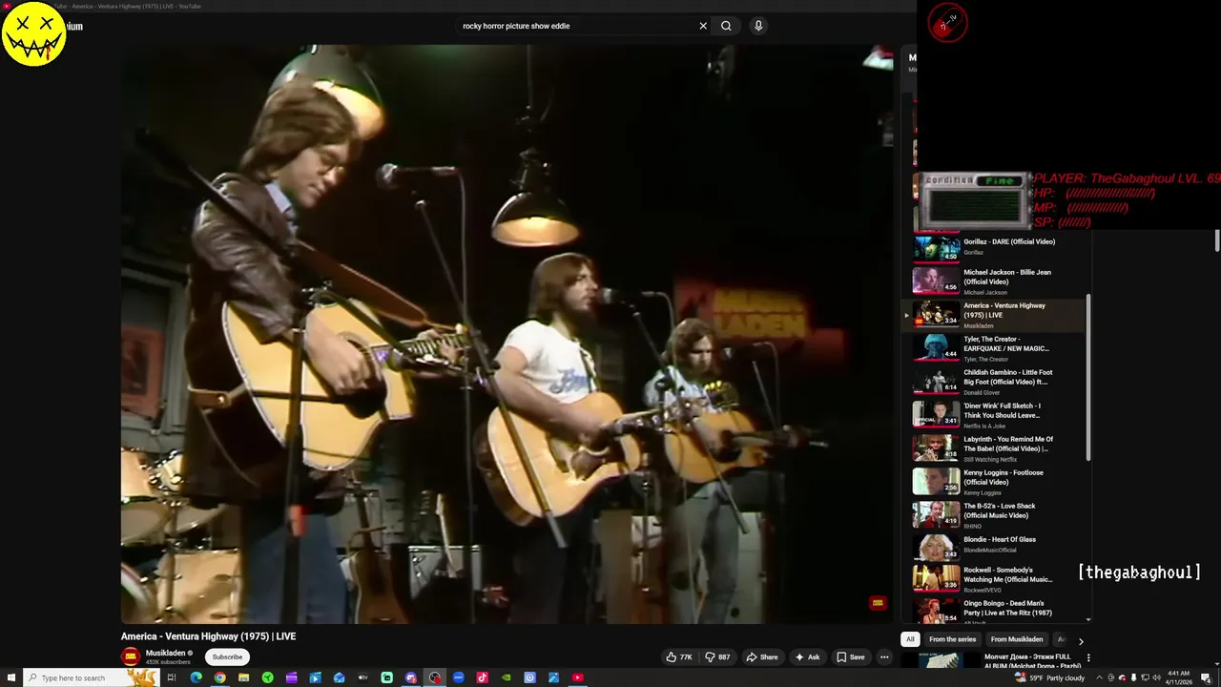Open the three-dot more actions menu below the video
Image resolution: width=1221 pixels, height=687 pixels.
(x=884, y=656)
